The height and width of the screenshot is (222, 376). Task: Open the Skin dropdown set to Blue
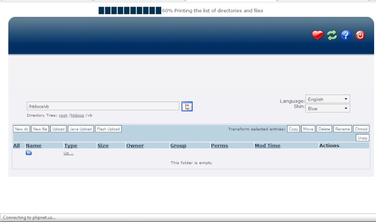click(328, 108)
